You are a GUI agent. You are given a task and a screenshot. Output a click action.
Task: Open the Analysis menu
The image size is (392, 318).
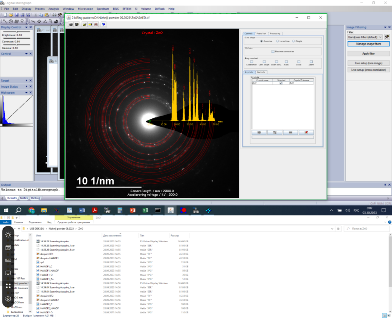click(54, 9)
